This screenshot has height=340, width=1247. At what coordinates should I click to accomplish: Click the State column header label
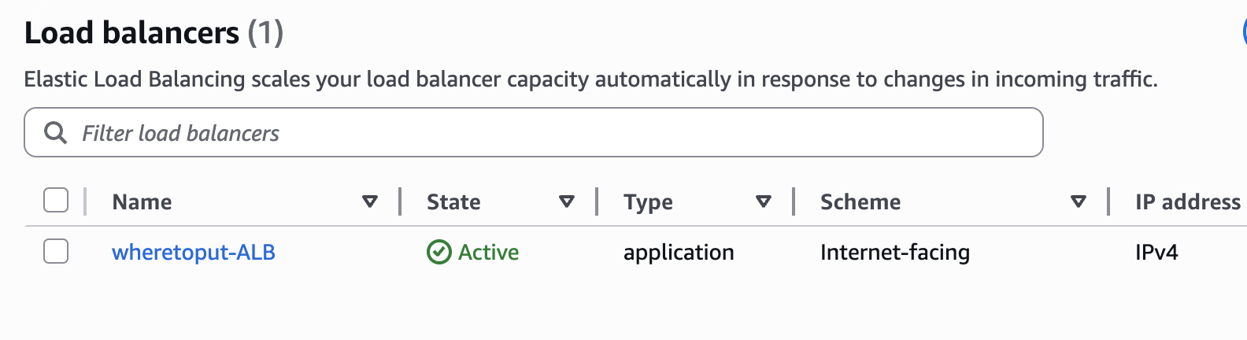(453, 202)
